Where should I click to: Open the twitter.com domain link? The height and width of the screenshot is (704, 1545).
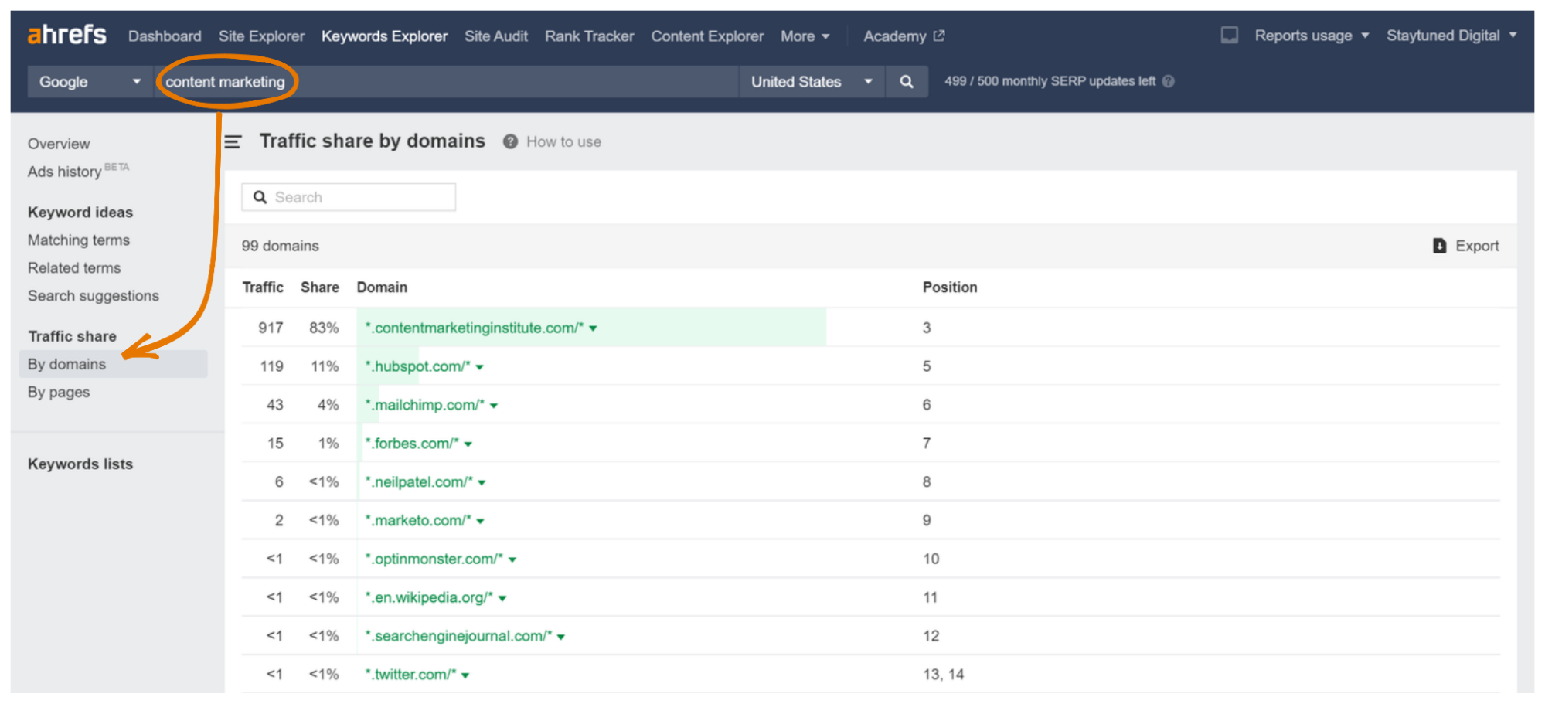coord(410,675)
